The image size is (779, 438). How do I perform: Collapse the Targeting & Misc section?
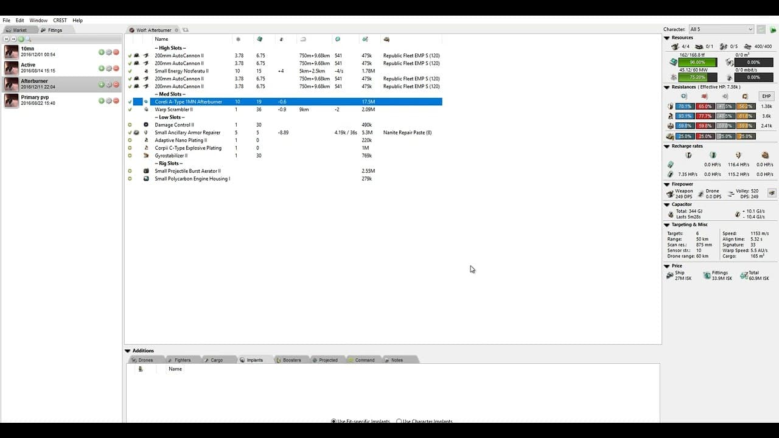[667, 225]
